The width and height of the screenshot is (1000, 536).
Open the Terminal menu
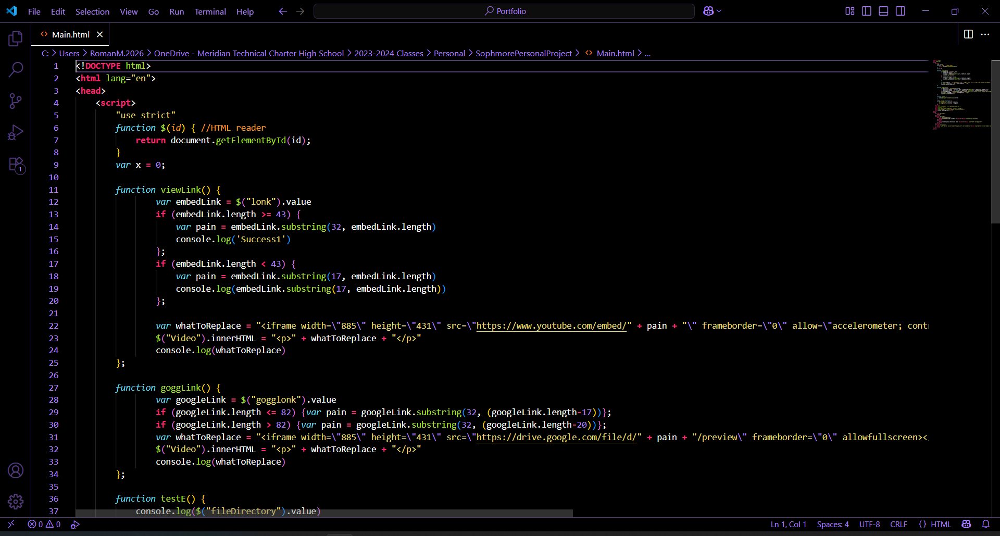click(210, 11)
